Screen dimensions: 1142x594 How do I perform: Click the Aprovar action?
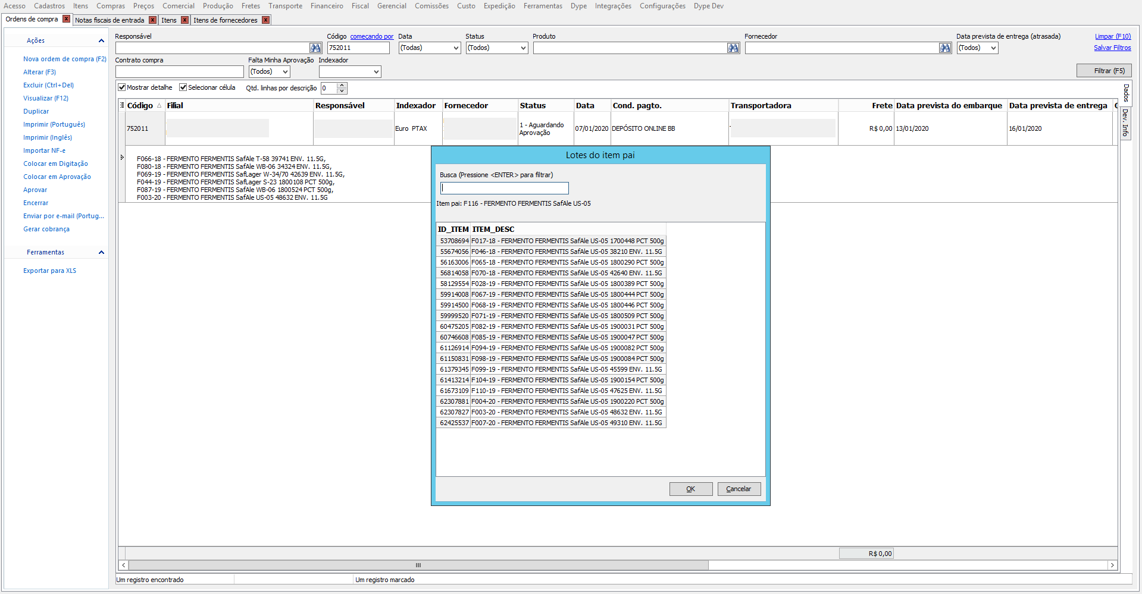click(35, 190)
